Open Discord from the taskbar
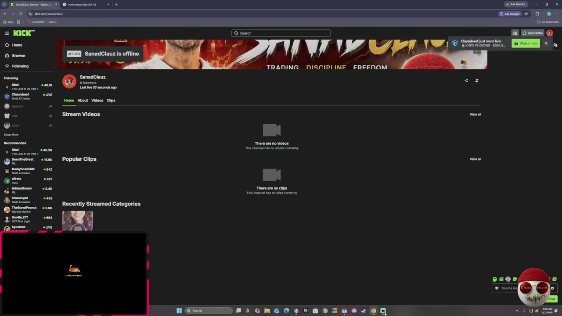This screenshot has height=316, width=562. (354, 311)
